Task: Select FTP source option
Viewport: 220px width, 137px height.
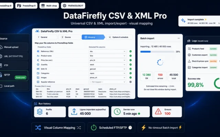Action: pyautogui.click(x=14, y=65)
